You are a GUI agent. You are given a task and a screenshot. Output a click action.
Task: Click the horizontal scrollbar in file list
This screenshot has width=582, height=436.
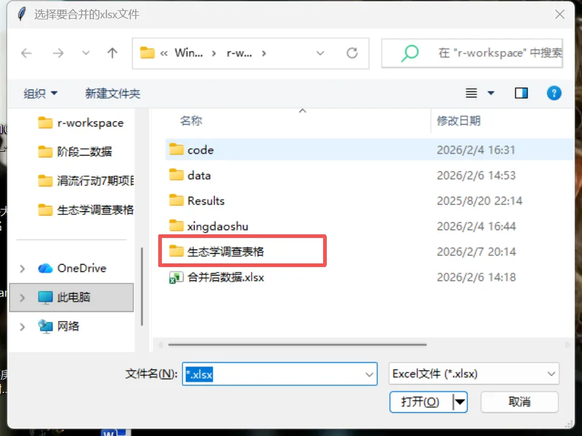pyautogui.click(x=297, y=345)
